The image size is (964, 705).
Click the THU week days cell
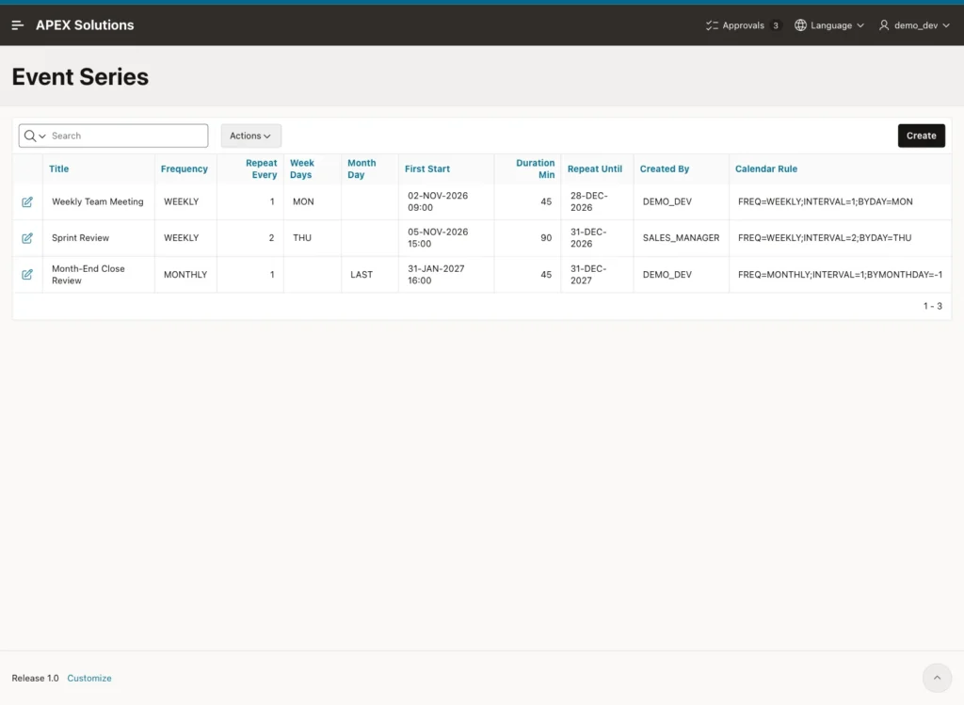(313, 238)
